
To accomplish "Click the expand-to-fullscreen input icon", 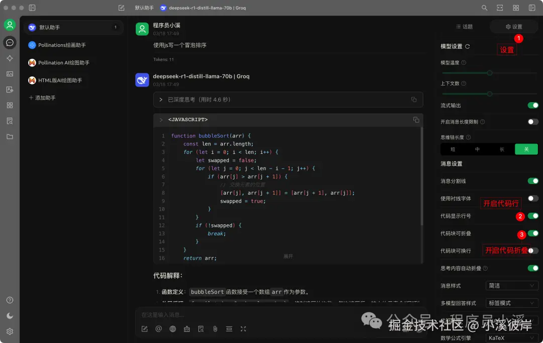I will 244,328.
